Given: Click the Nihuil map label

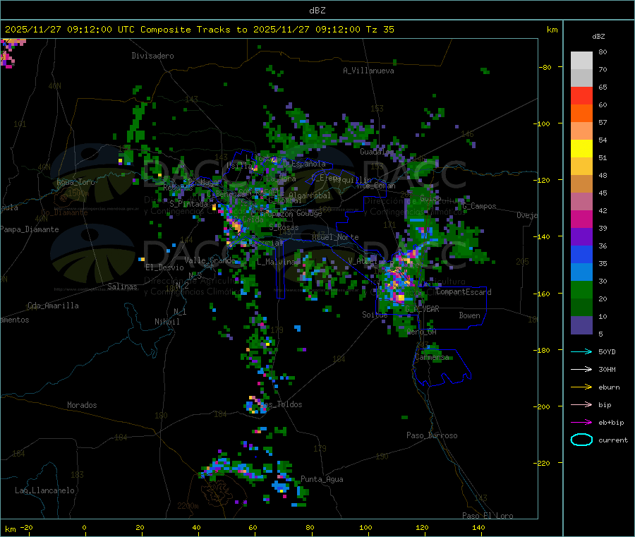Looking at the screenshot, I should [167, 322].
